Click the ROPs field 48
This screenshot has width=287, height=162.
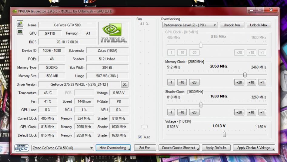(52, 59)
